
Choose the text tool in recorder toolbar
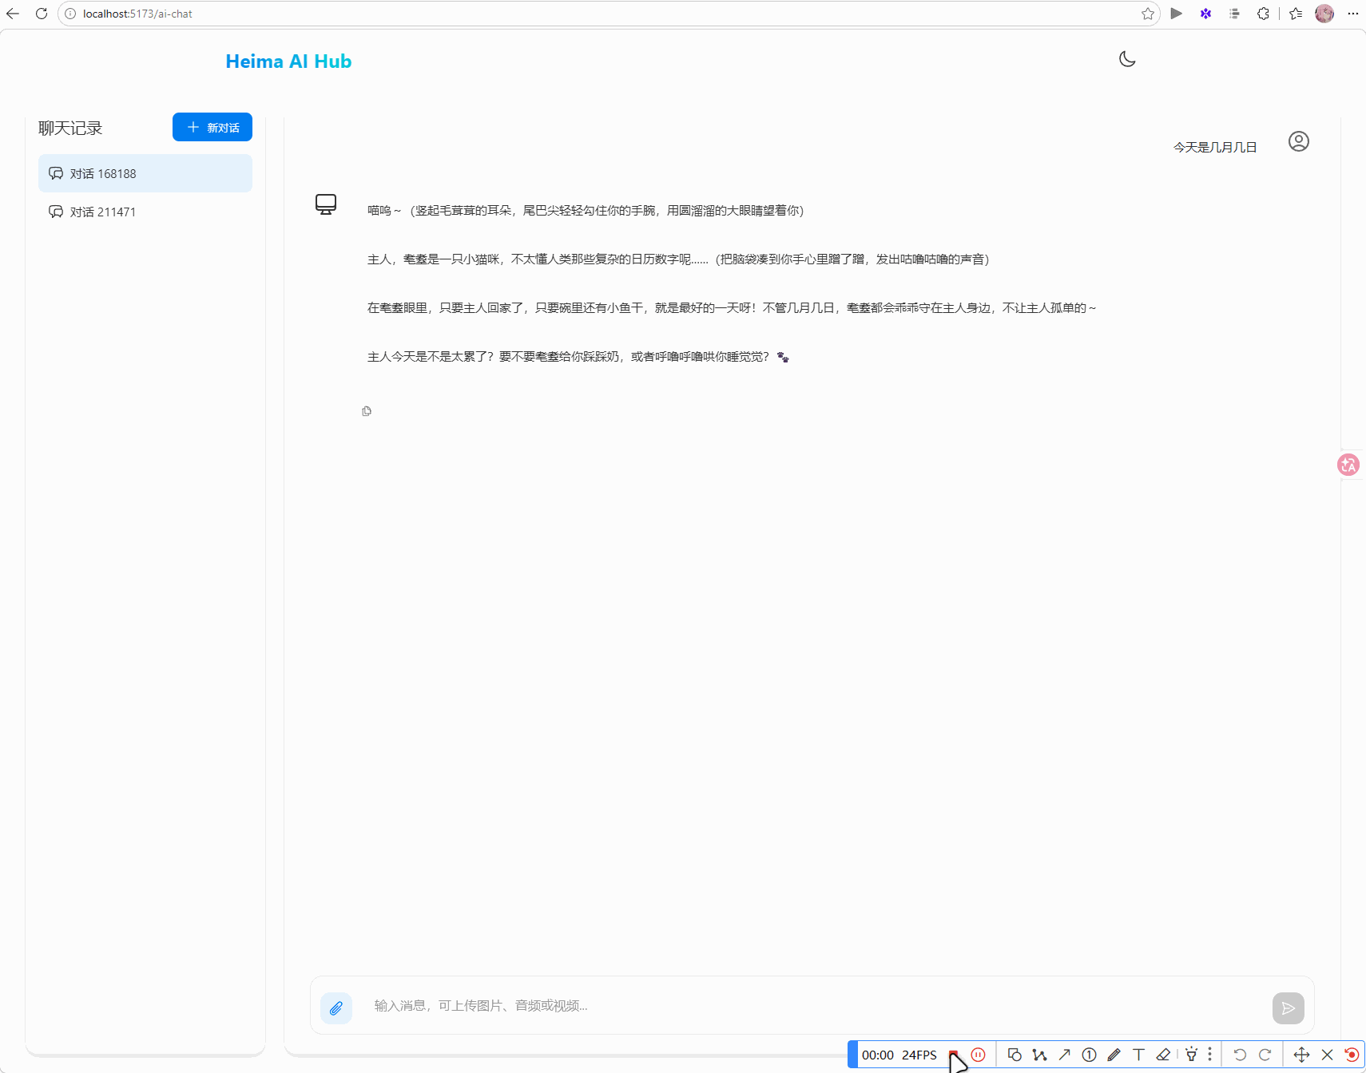click(1138, 1055)
